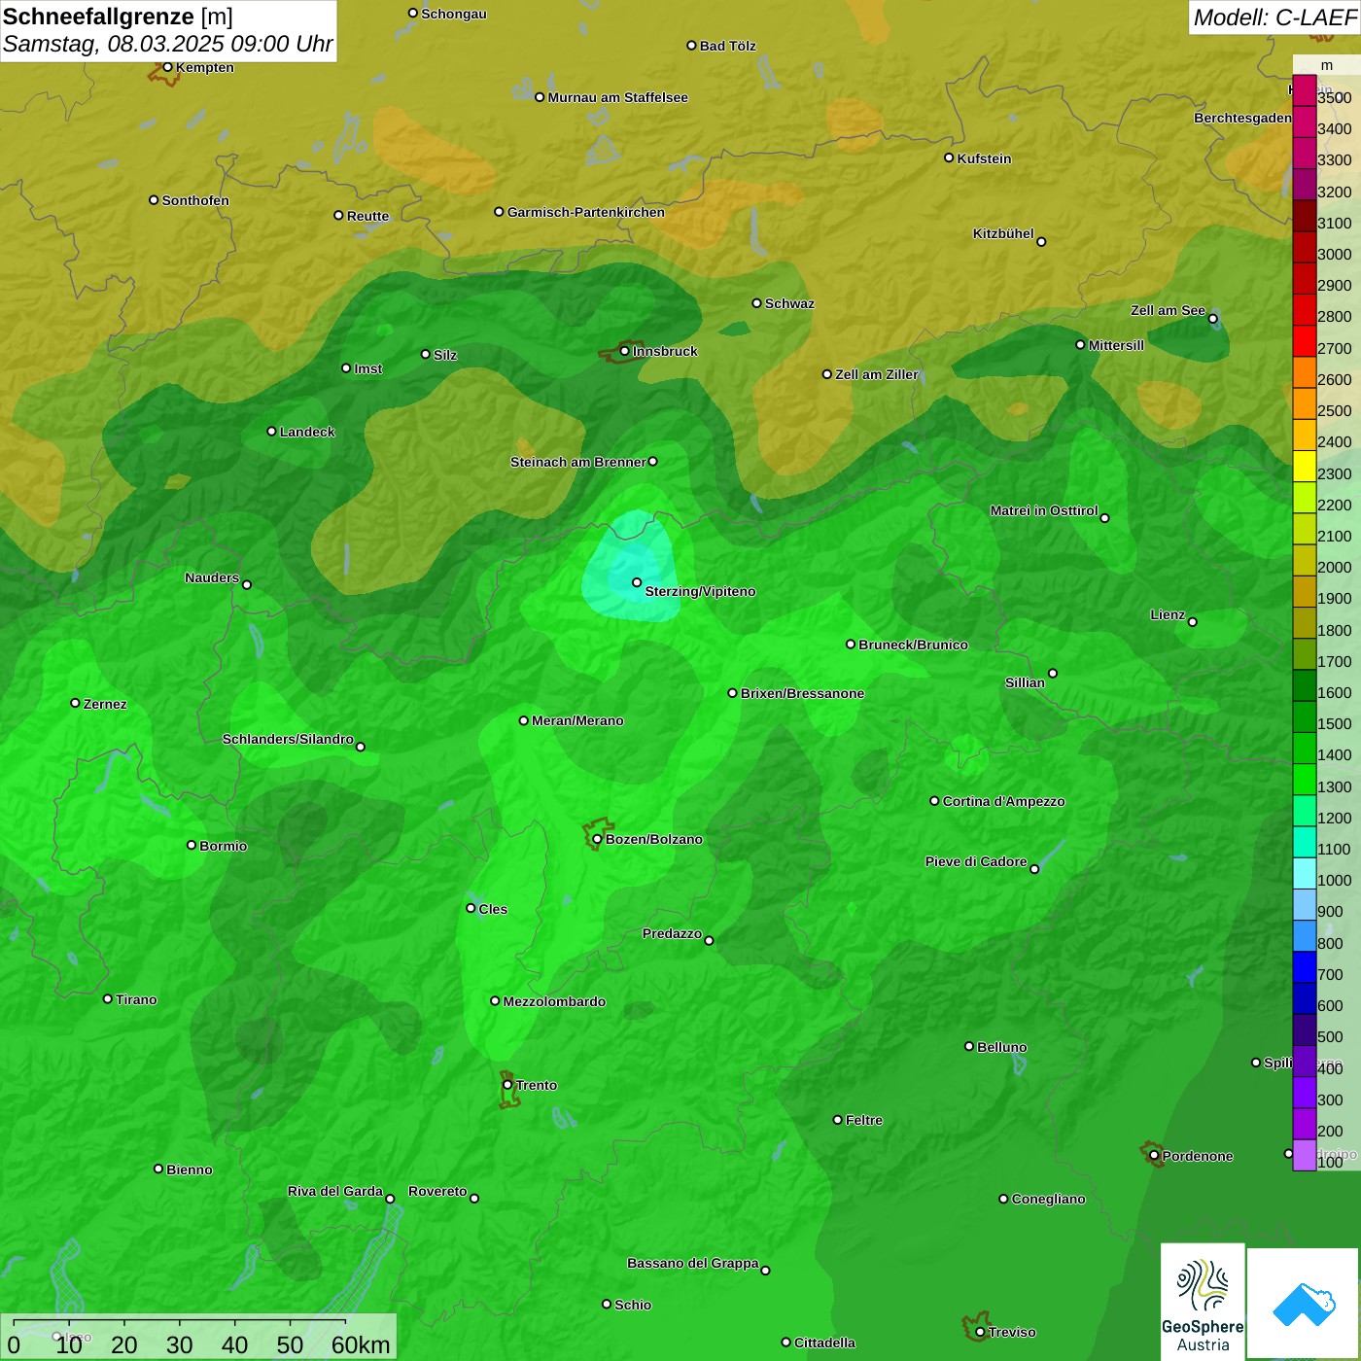Click the Innsbruck city marker dot
Screen dimensions: 1361x1361
click(x=624, y=351)
